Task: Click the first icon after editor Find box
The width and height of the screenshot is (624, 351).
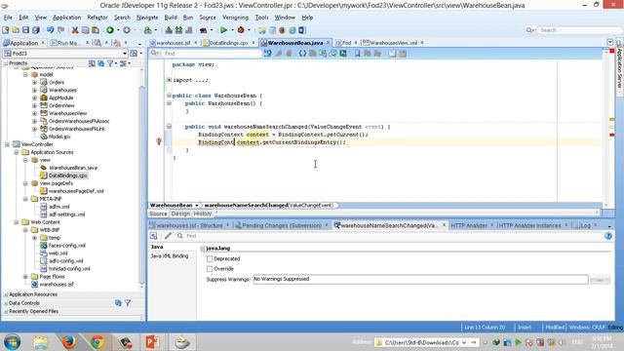Action: pyautogui.click(x=267, y=54)
